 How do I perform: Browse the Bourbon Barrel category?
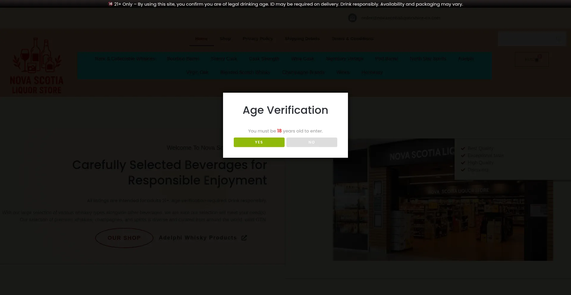tap(183, 59)
